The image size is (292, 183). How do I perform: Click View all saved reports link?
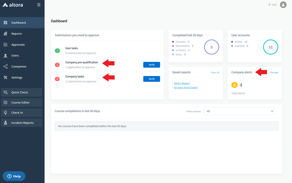click(215, 72)
